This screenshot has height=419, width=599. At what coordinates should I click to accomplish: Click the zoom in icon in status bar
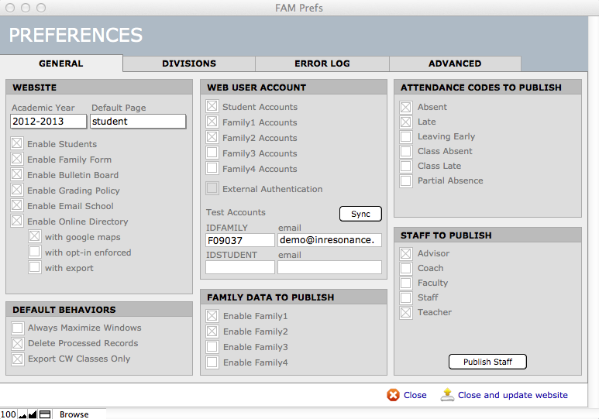tap(33, 414)
